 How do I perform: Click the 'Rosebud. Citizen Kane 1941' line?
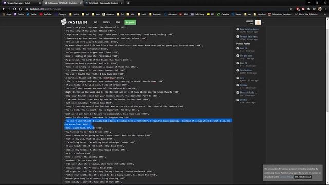coord(83,160)
